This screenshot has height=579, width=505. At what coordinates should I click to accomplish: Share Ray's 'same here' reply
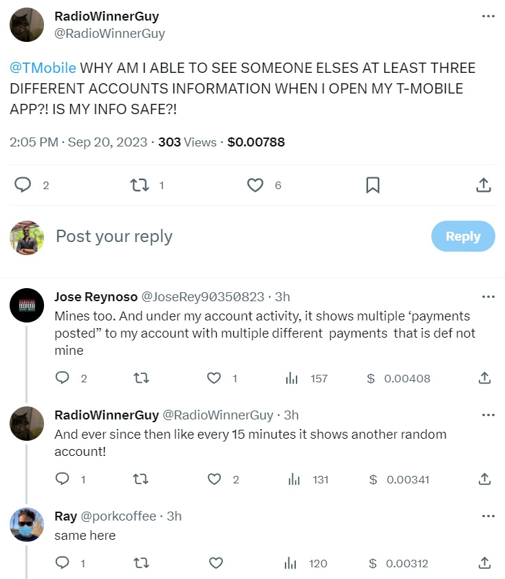[484, 563]
